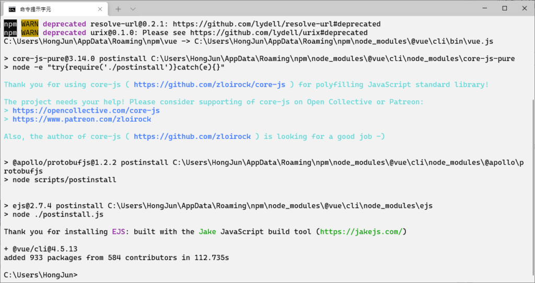
Task: Click the command prompt icon on the tab
Action: tap(12, 9)
